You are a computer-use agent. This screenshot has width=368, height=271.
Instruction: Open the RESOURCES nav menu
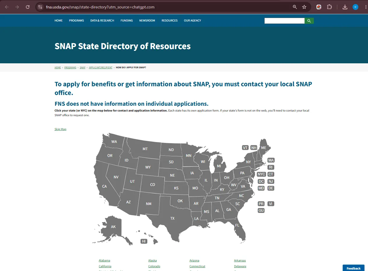point(169,21)
